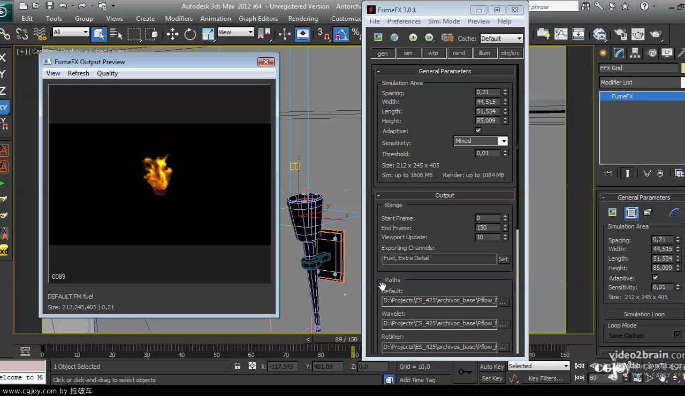The width and height of the screenshot is (685, 396).
Task: Start FumeFX simulation with green play icon
Action: pyautogui.click(x=413, y=37)
